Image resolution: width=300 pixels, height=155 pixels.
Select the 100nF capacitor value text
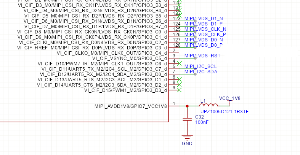202,123
